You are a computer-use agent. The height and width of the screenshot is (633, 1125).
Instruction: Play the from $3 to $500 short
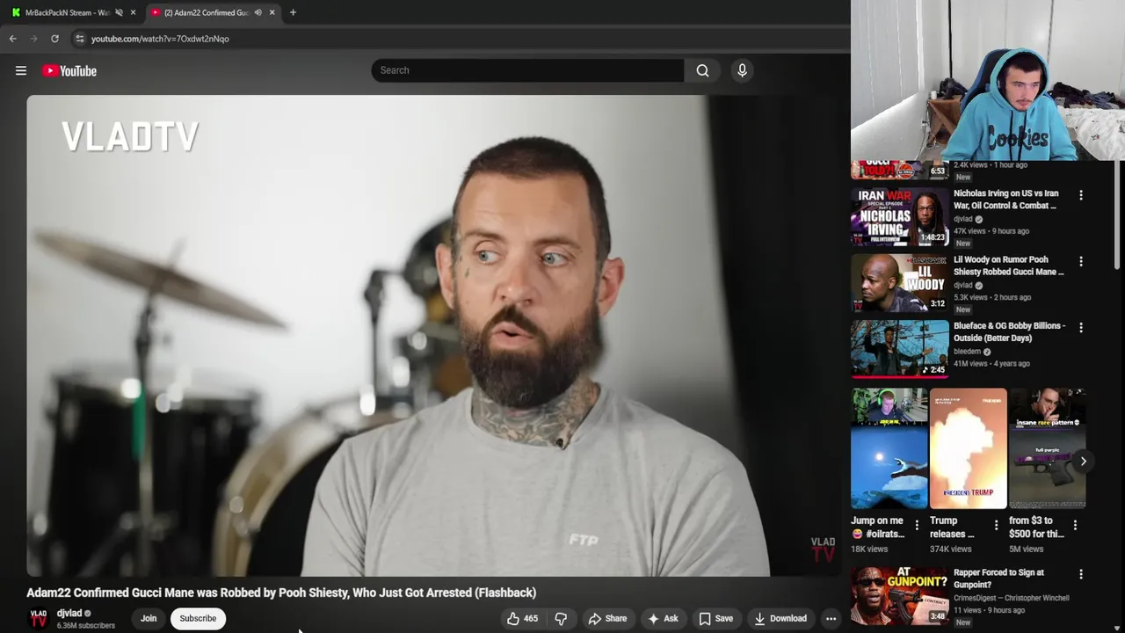coord(1047,448)
